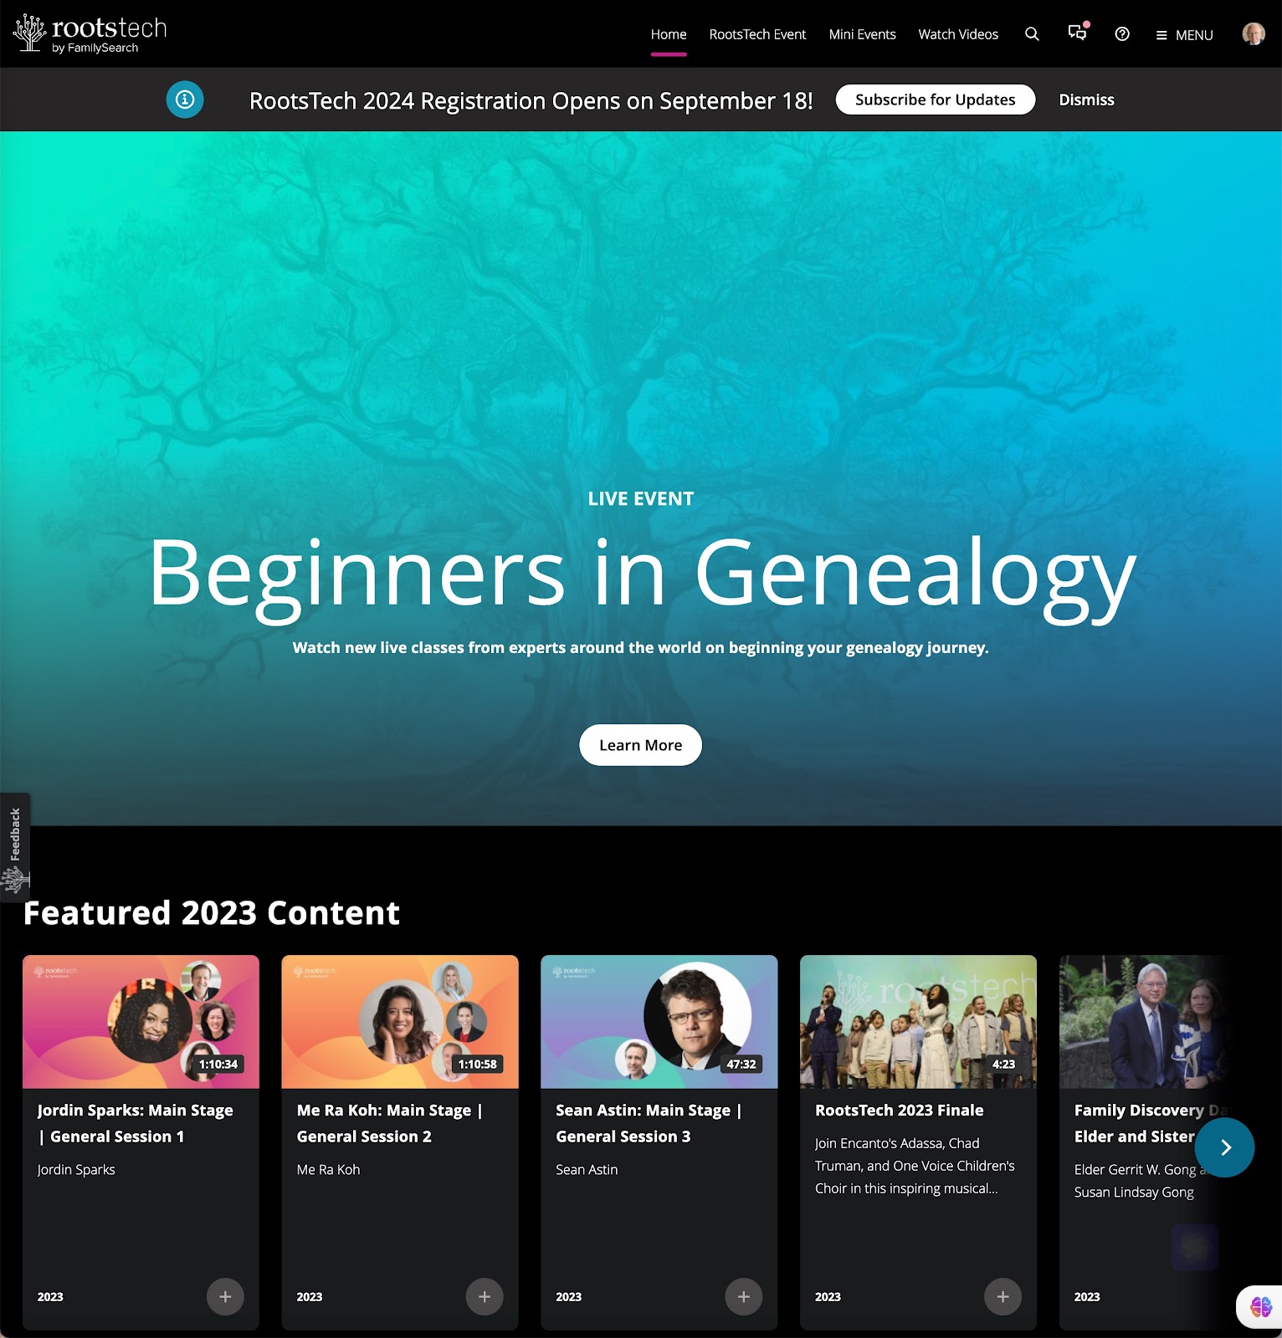1282x1338 pixels.
Task: Add Me Ra Koh session with plus
Action: click(485, 1297)
